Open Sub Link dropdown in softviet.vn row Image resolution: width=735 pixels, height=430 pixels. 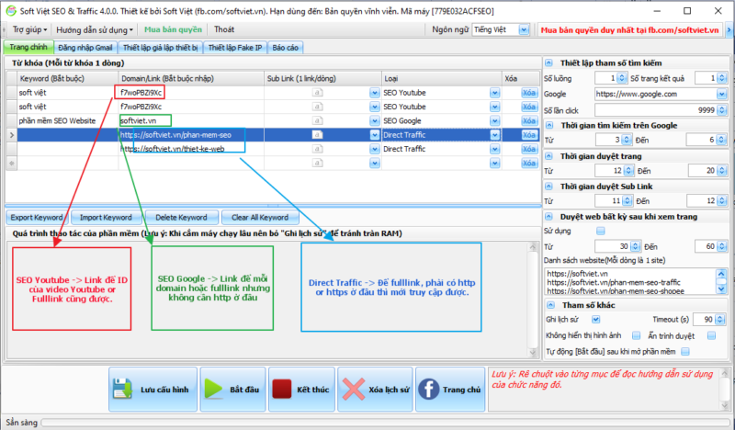coord(375,121)
